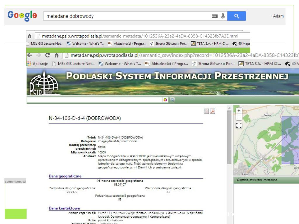Click the blue Google search button
Viewport: 299px width, 224px height.
237,16
